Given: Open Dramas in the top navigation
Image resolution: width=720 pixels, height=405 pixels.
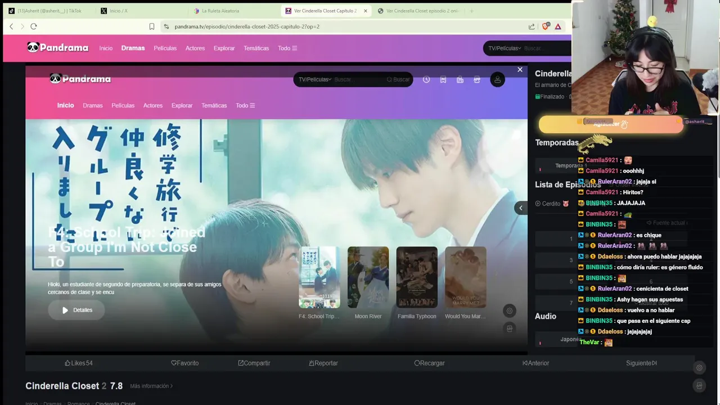Looking at the screenshot, I should (133, 48).
